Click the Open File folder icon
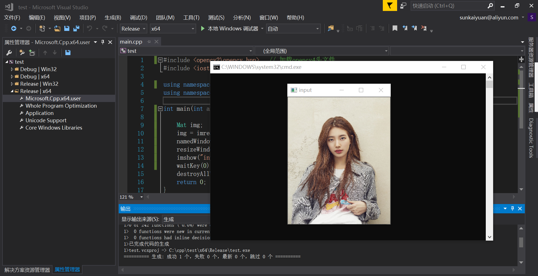 (57, 28)
